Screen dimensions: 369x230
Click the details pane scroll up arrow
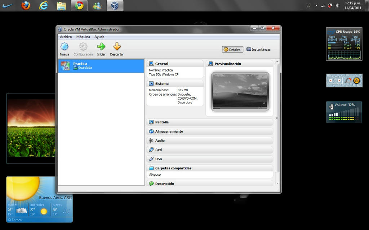277,61
